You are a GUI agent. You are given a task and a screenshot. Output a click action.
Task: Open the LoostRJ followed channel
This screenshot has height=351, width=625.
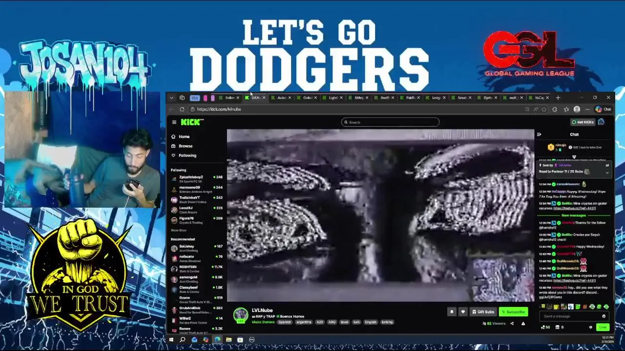click(196, 210)
